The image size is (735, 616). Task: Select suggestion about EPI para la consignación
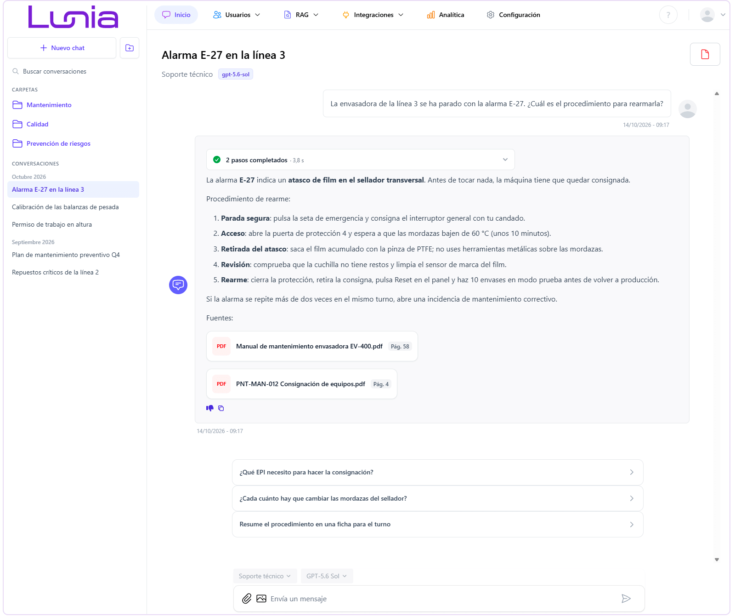(437, 472)
